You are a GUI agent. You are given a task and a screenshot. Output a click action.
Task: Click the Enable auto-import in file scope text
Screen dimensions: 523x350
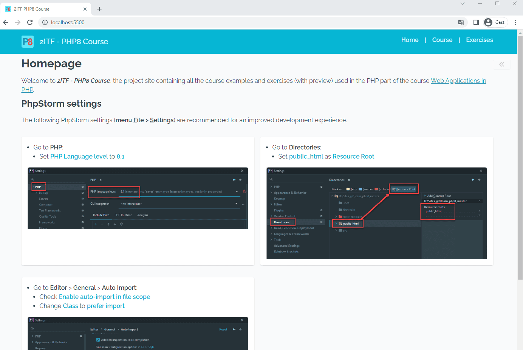(105, 297)
